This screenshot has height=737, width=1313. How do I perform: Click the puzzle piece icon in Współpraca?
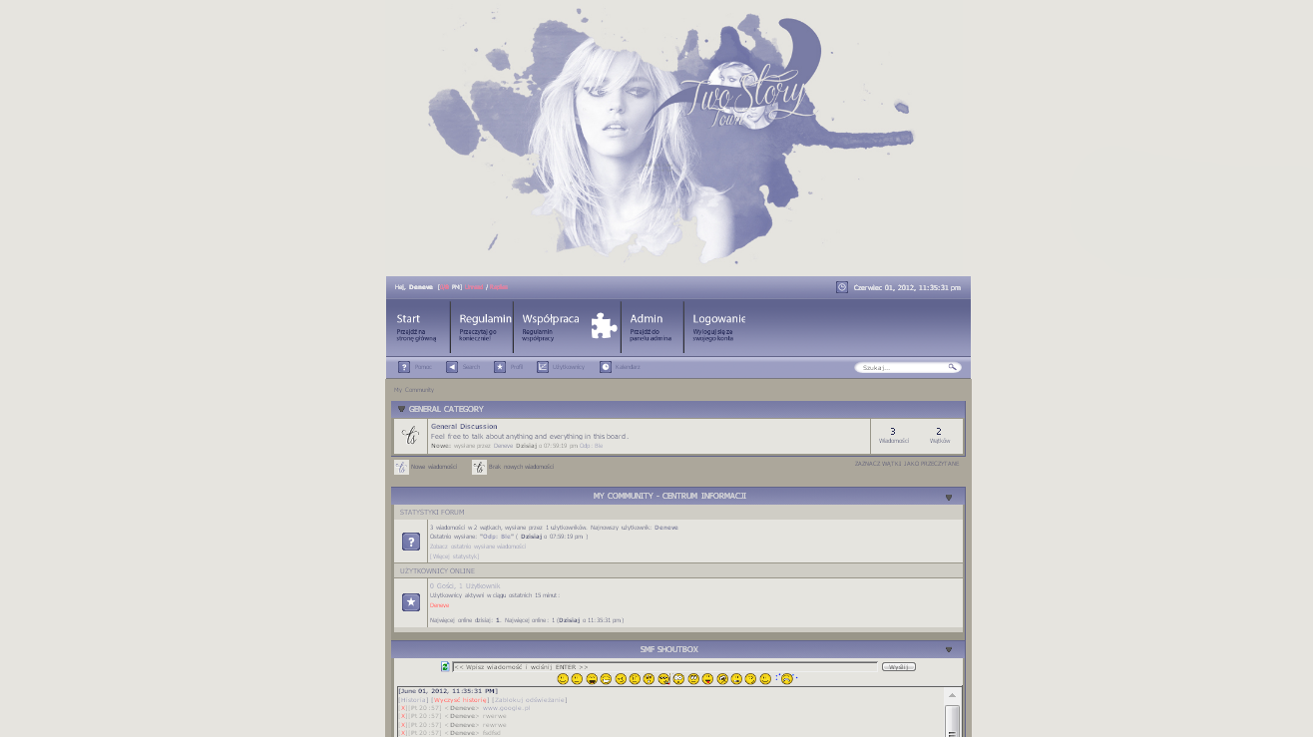click(604, 326)
